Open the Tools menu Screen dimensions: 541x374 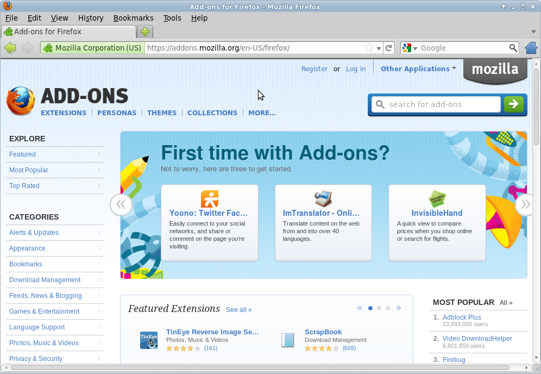(x=172, y=18)
